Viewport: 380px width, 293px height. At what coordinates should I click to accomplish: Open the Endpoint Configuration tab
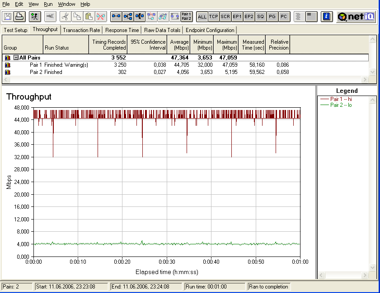point(210,30)
